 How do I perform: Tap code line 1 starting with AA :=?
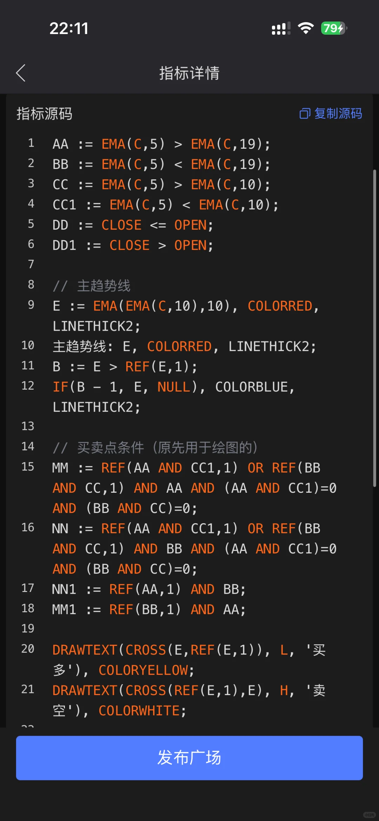click(x=161, y=144)
